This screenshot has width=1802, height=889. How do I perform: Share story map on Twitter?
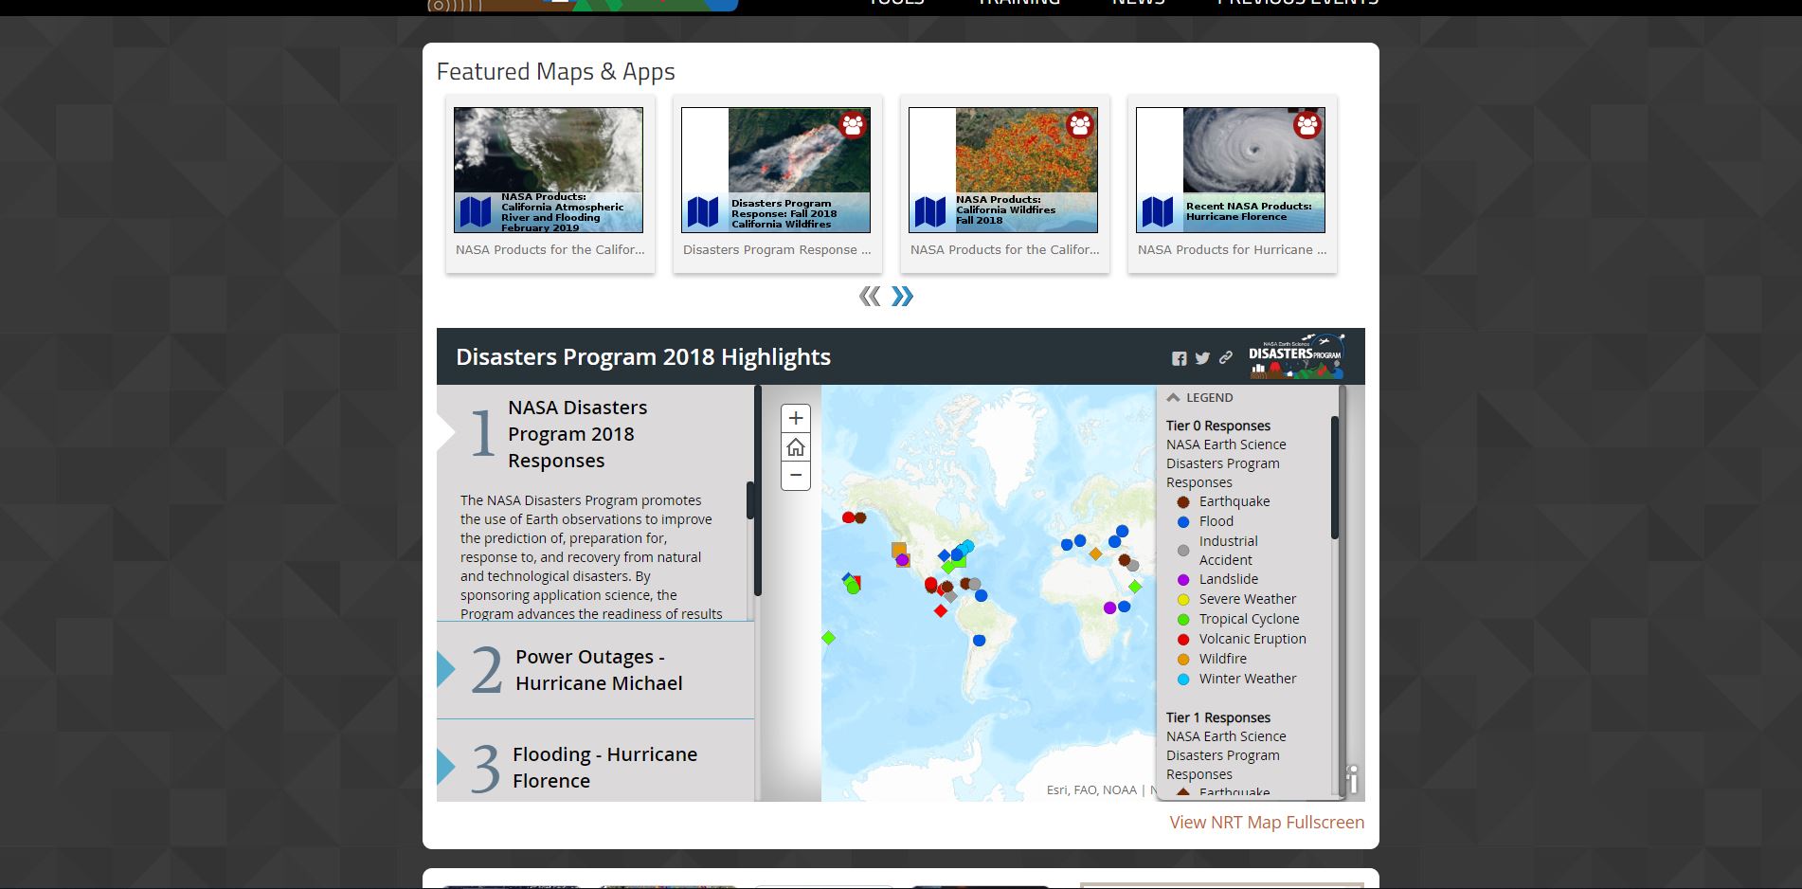tap(1202, 358)
